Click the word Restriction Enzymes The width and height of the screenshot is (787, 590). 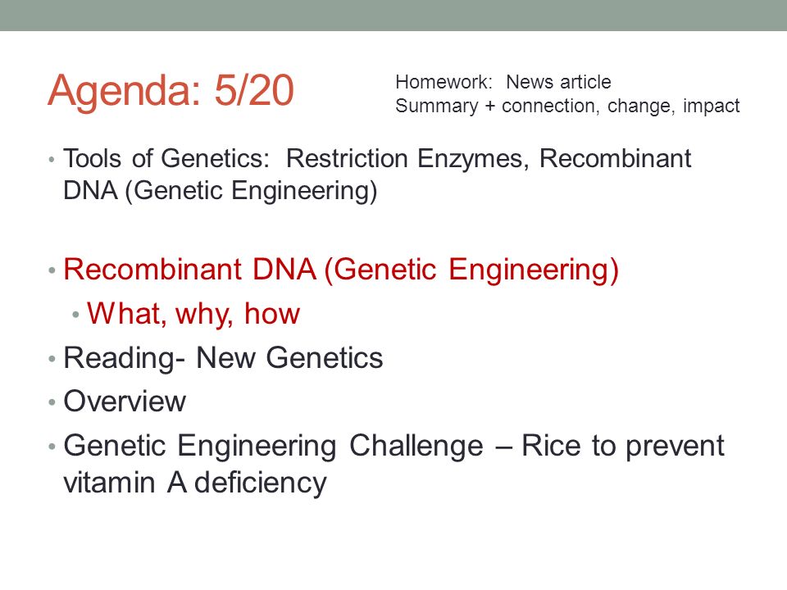coord(404,158)
